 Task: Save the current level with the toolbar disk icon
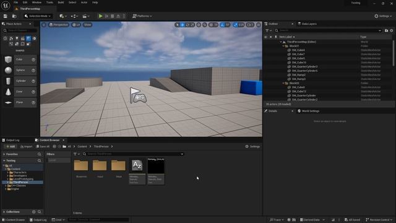point(6,16)
